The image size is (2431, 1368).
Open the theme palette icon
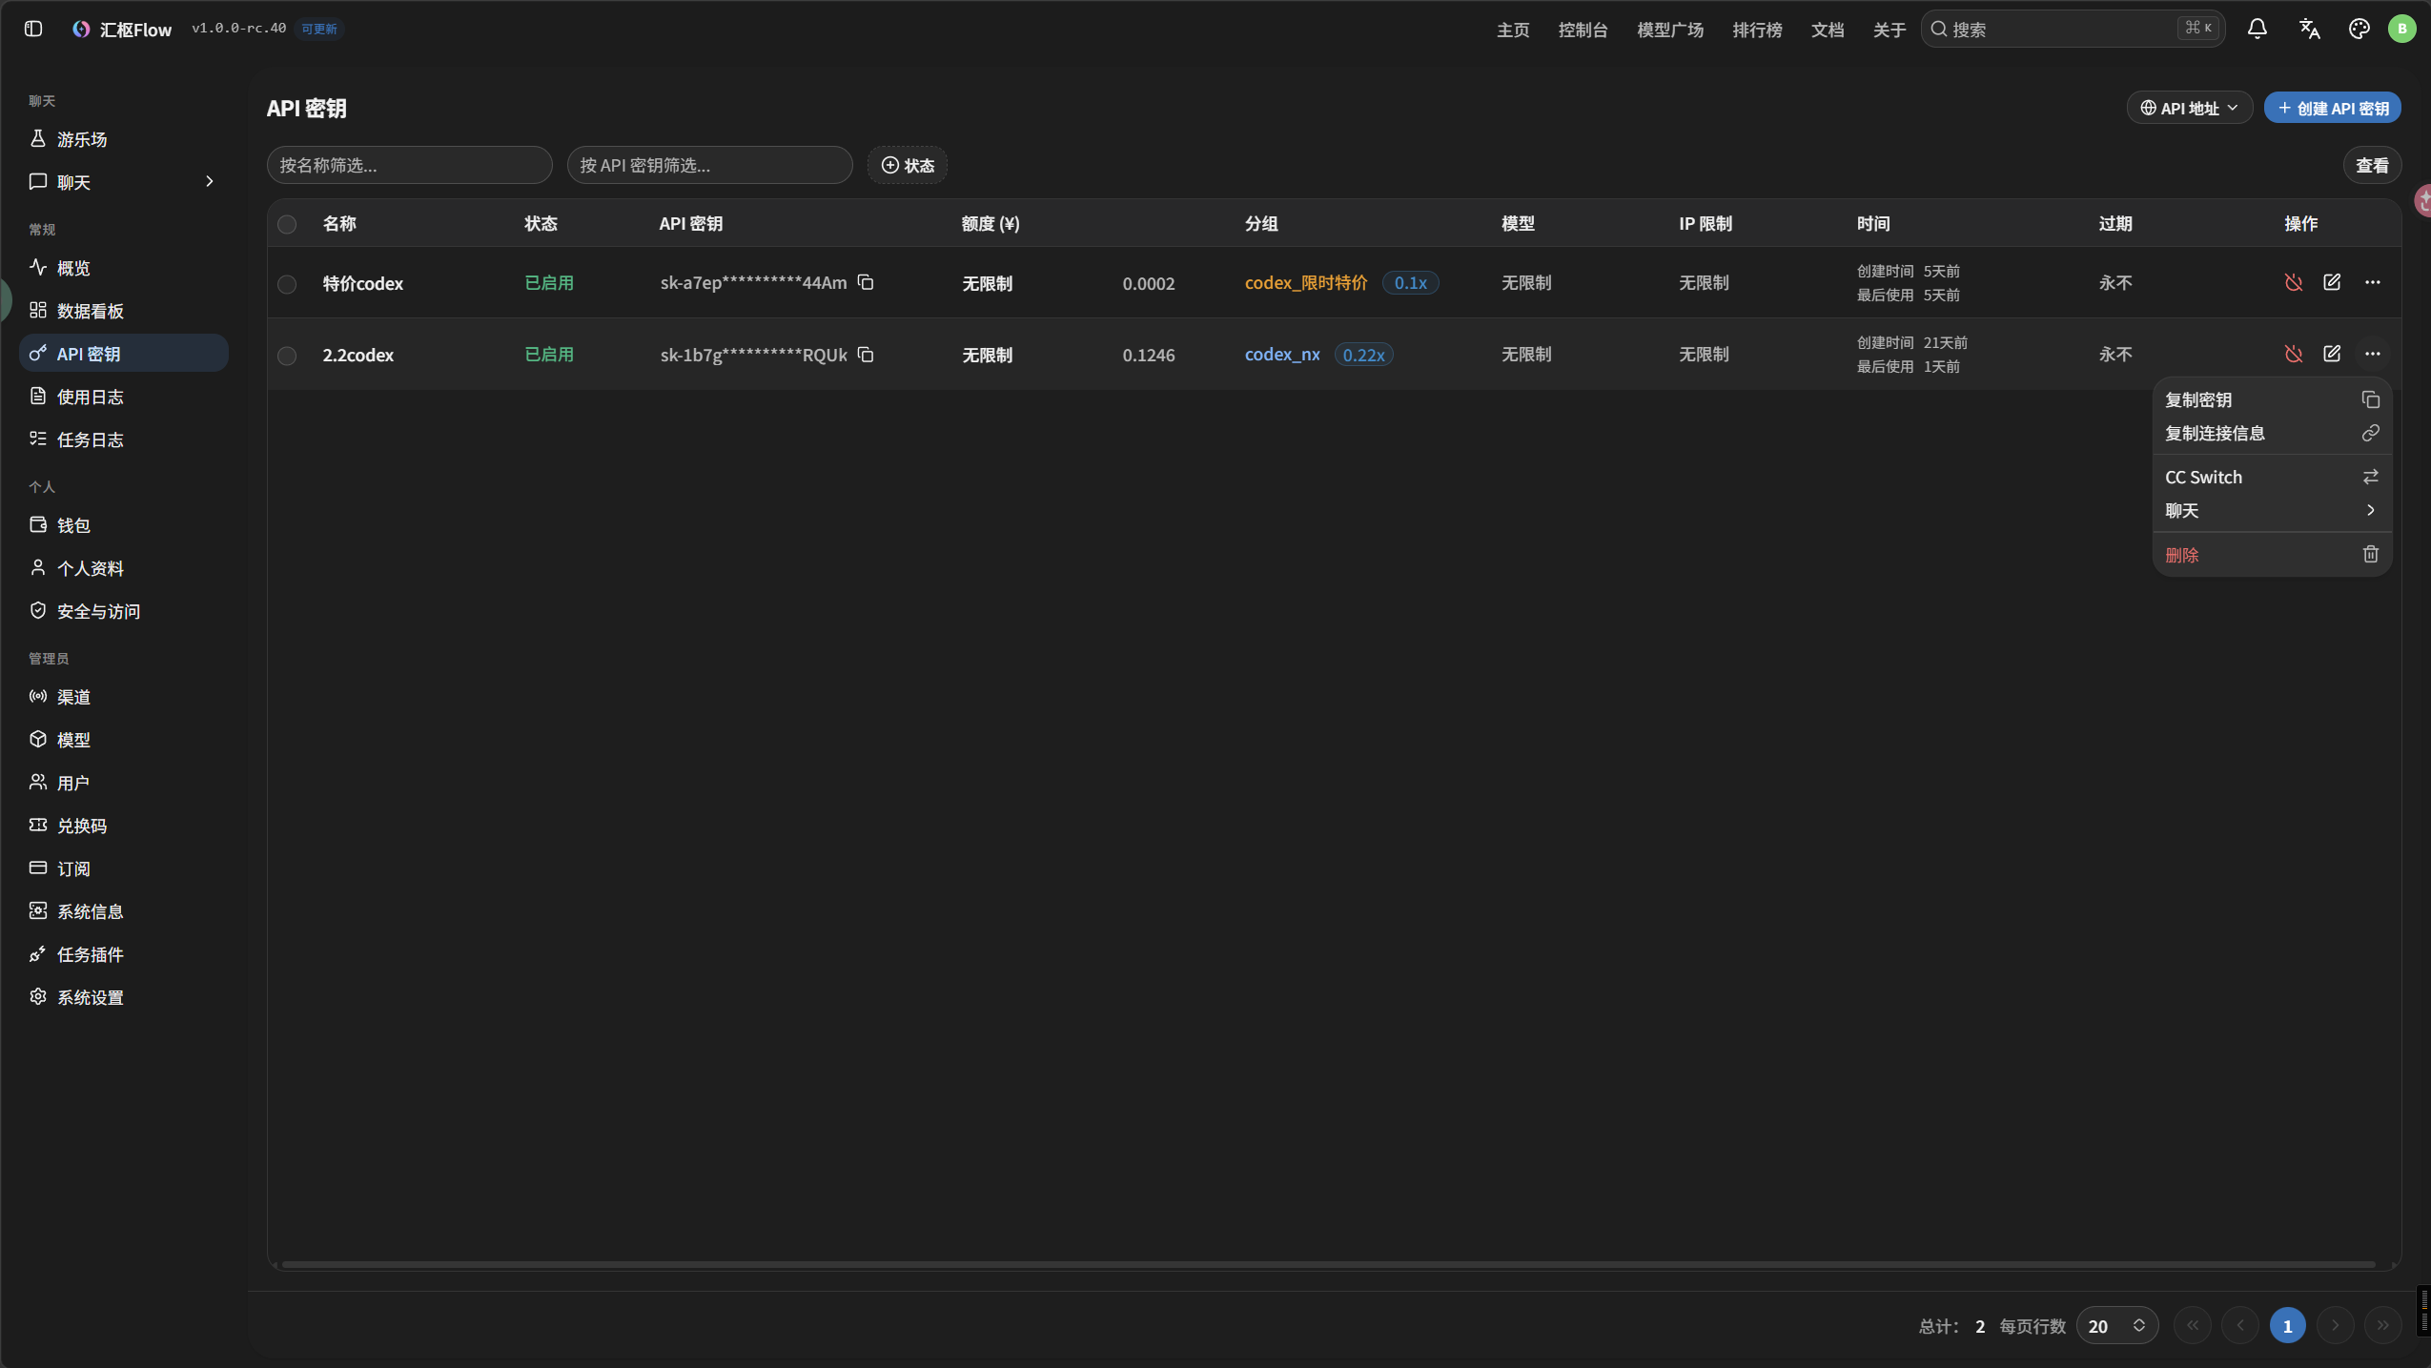[2359, 29]
